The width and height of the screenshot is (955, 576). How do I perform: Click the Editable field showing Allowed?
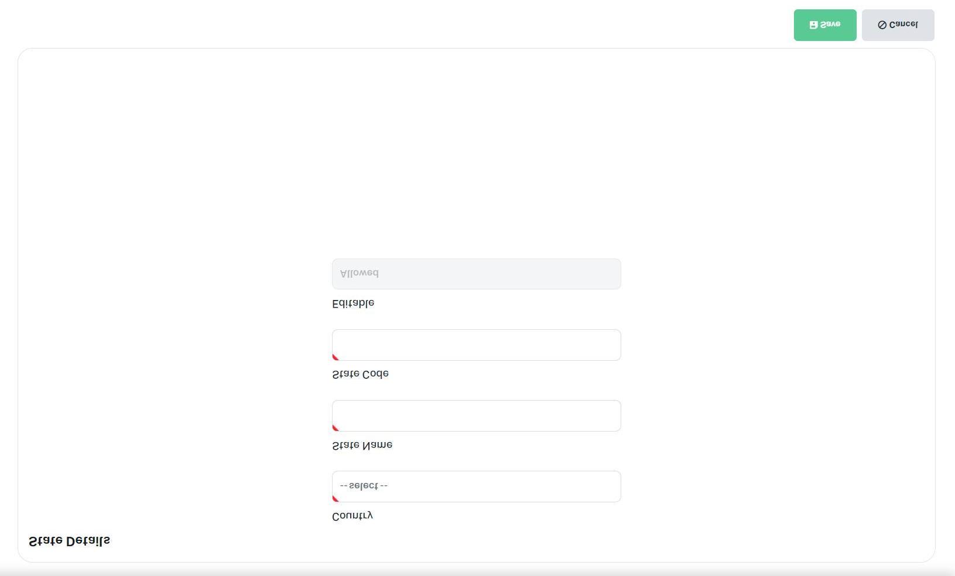476,274
